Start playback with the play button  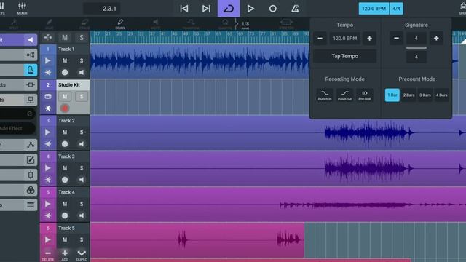[x=250, y=9]
